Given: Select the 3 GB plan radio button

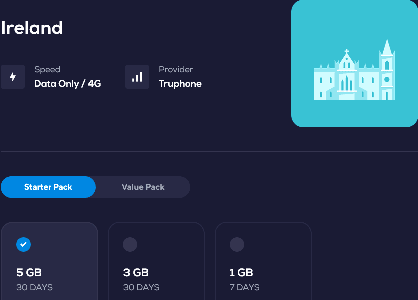Looking at the screenshot, I should coord(130,244).
